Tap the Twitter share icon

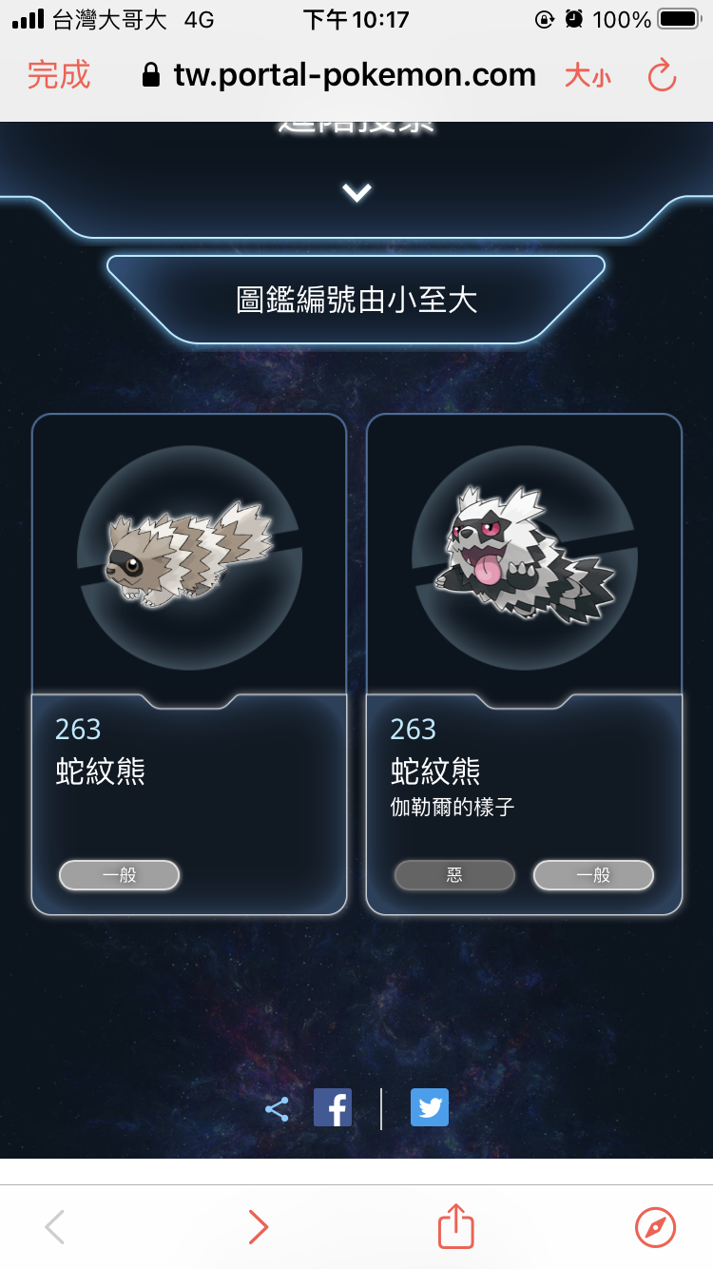pyautogui.click(x=430, y=1108)
